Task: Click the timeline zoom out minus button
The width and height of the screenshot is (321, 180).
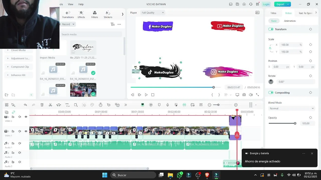Action: point(209,105)
